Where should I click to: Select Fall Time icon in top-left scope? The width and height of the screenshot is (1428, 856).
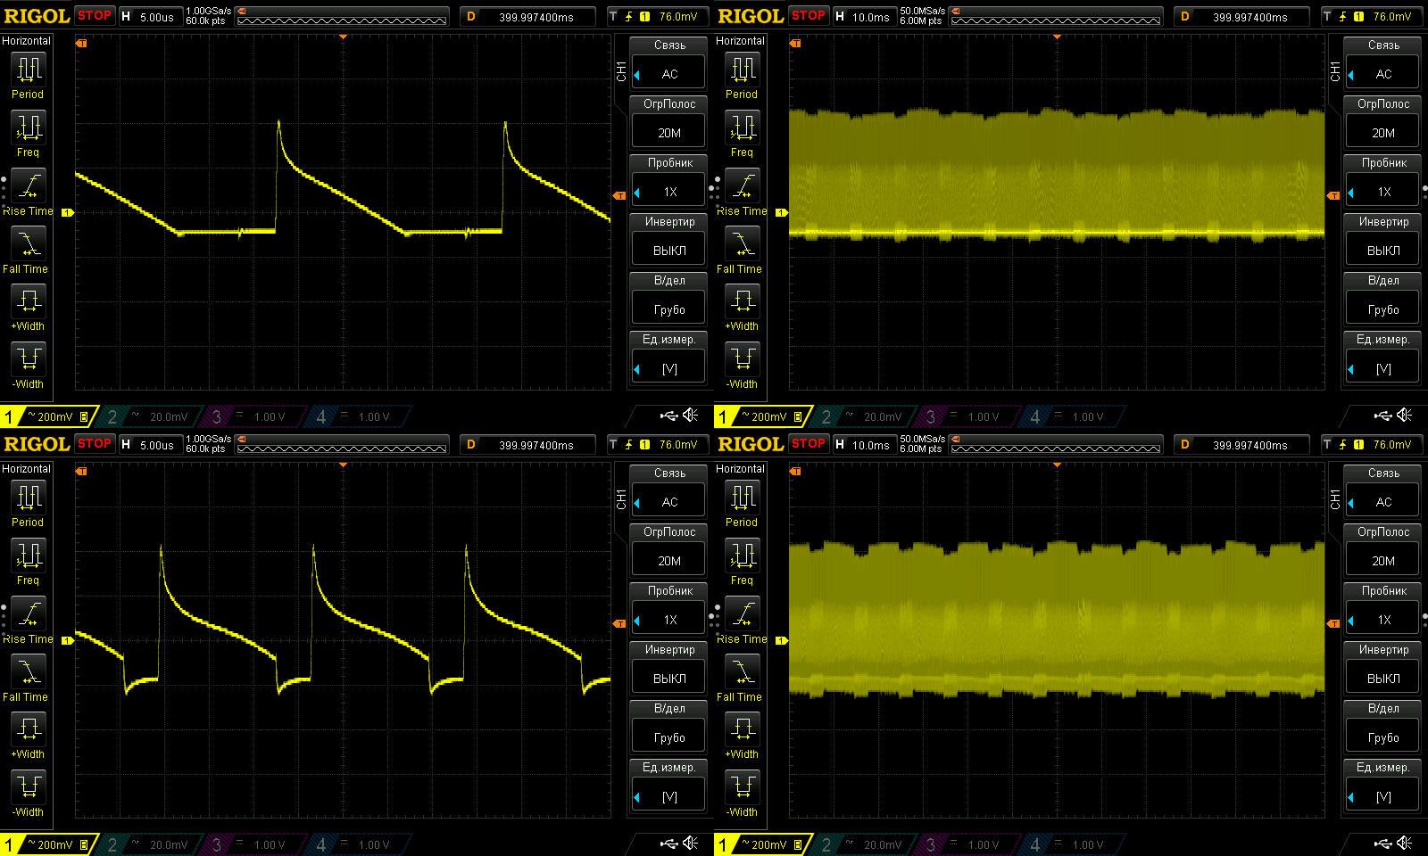(x=28, y=251)
